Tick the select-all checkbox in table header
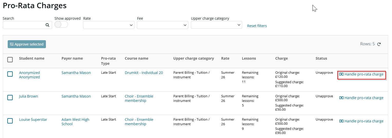This screenshot has width=392, height=138. tap(10, 60)
